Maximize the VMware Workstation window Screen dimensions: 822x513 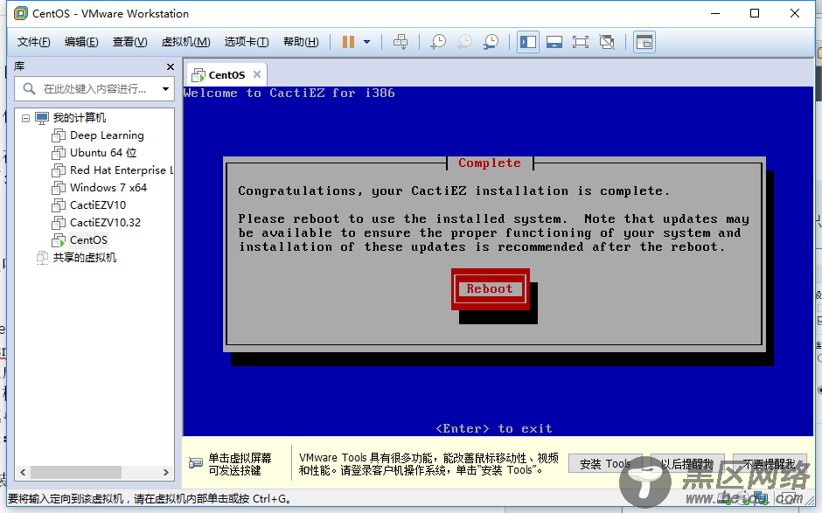click(755, 14)
